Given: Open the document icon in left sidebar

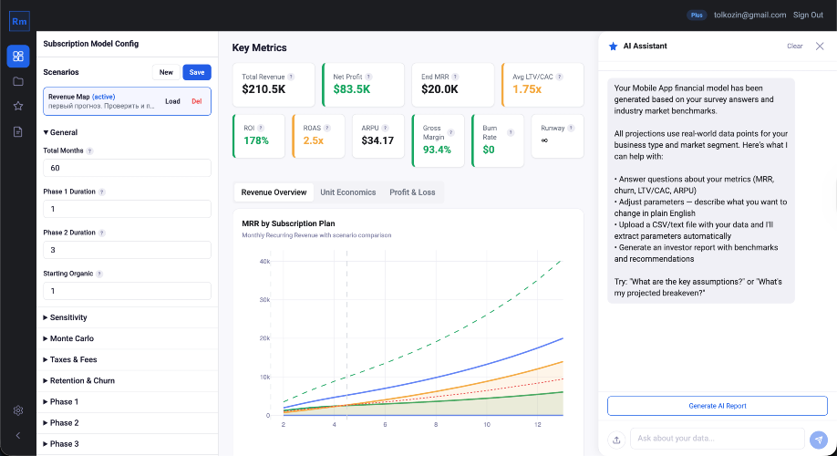Looking at the screenshot, I should point(17,131).
